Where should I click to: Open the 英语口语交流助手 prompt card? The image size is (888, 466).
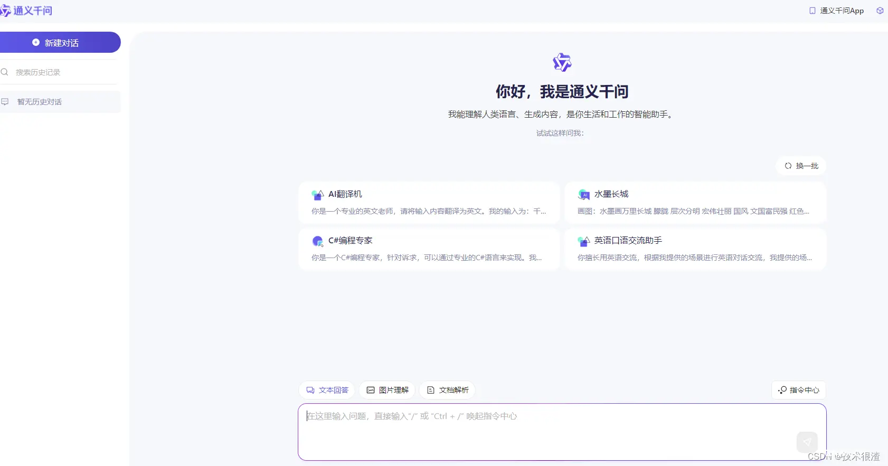click(695, 249)
